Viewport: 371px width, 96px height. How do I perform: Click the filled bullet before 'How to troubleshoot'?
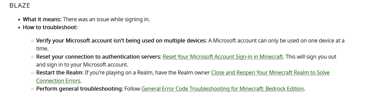[19, 27]
